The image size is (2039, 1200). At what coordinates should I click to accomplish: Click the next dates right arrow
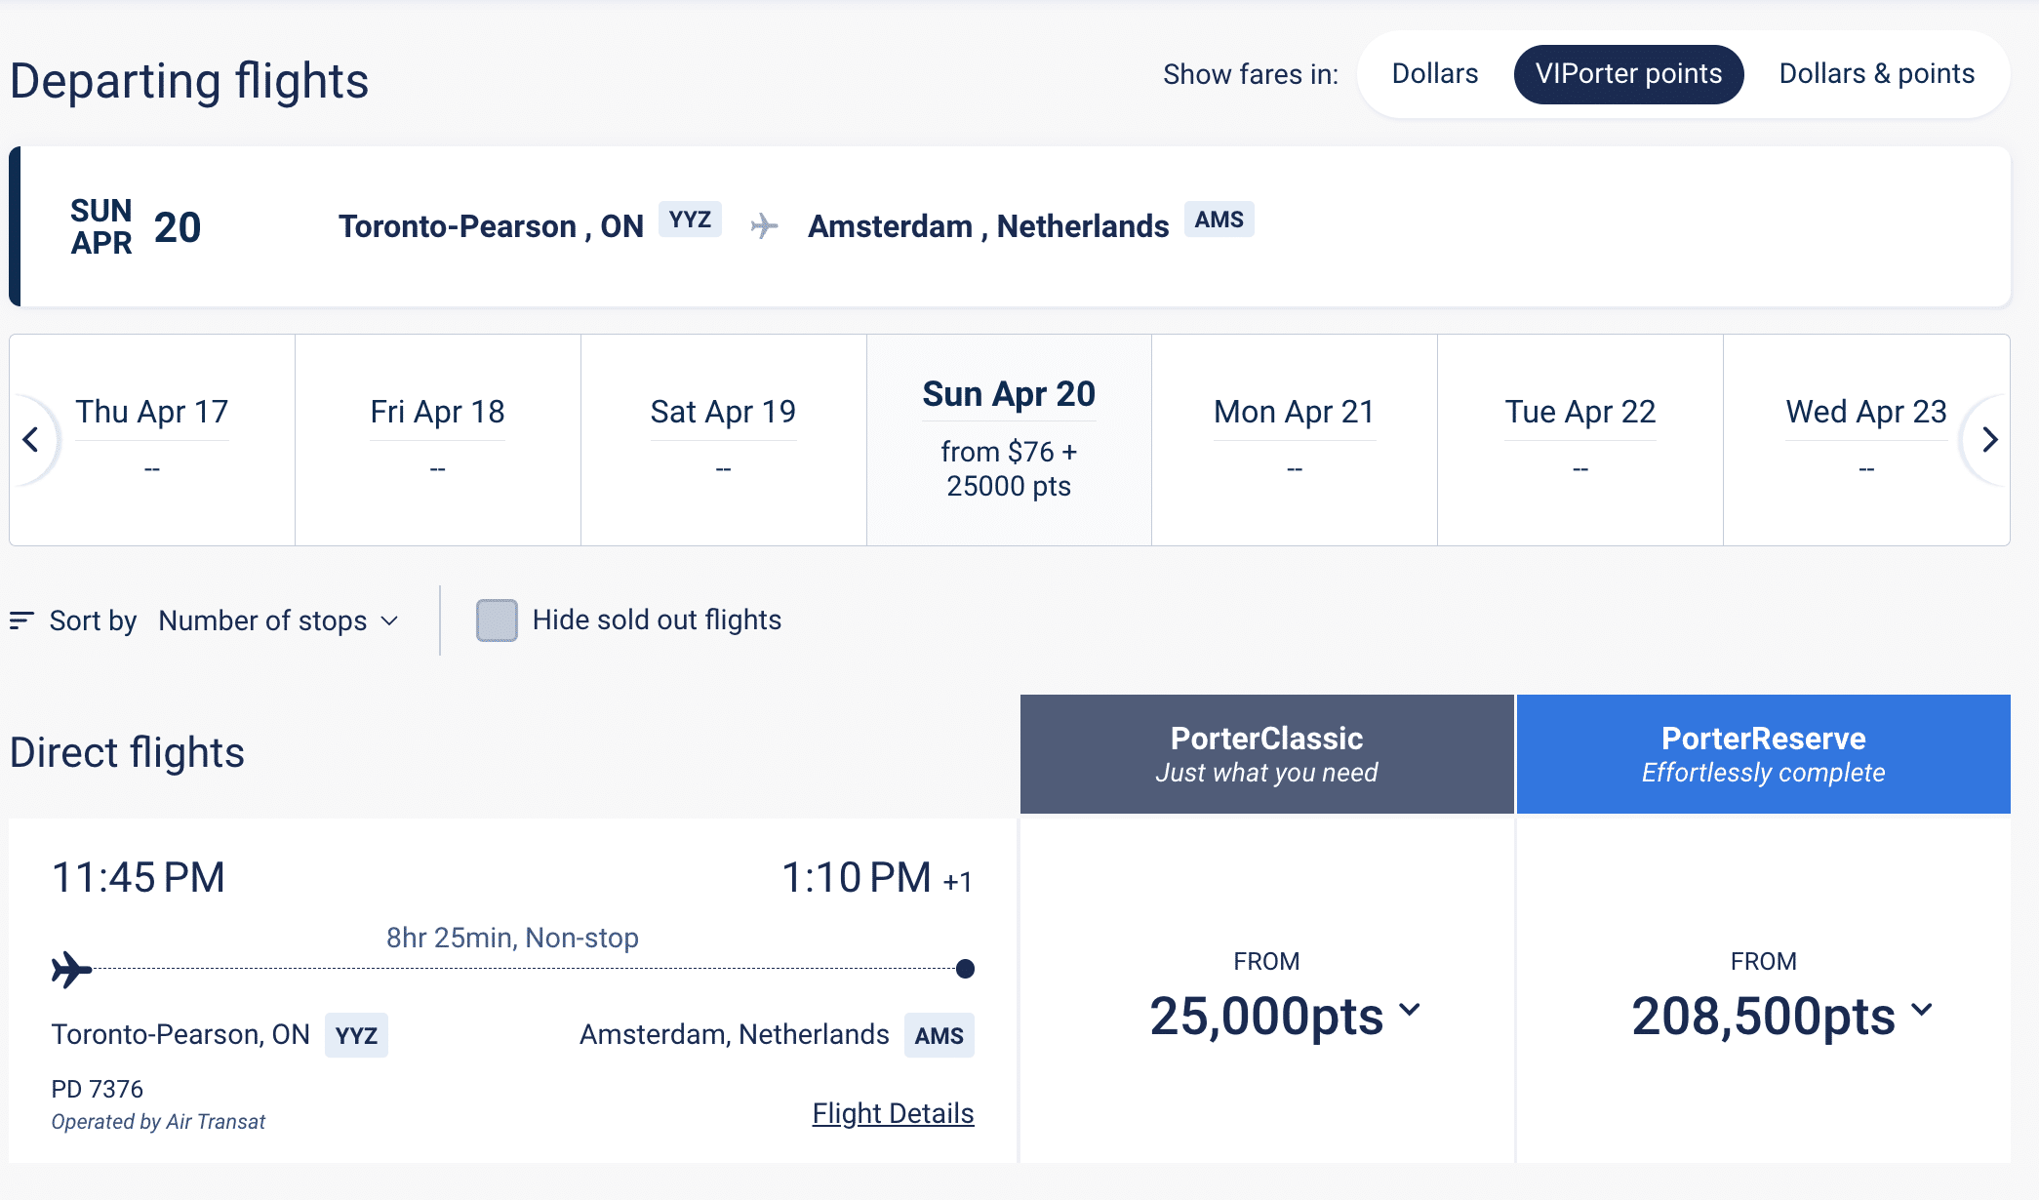tap(1990, 440)
